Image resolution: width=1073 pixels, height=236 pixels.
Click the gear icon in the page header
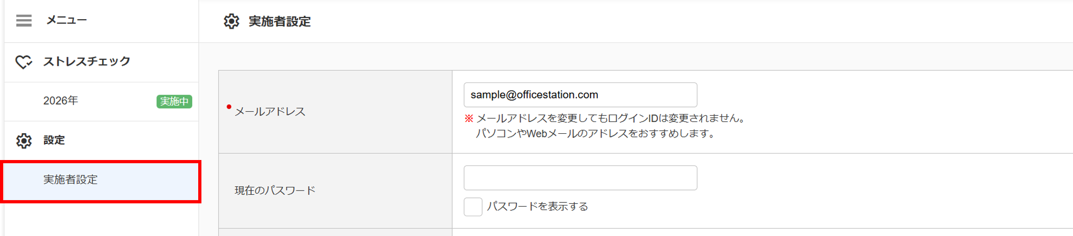coord(231,21)
